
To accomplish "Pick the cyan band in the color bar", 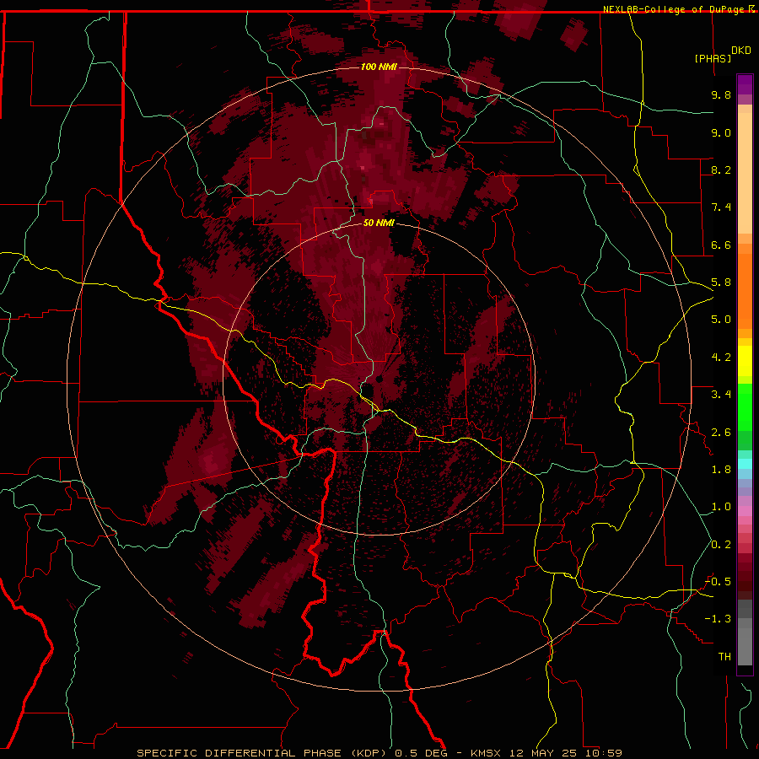I will 745,464.
